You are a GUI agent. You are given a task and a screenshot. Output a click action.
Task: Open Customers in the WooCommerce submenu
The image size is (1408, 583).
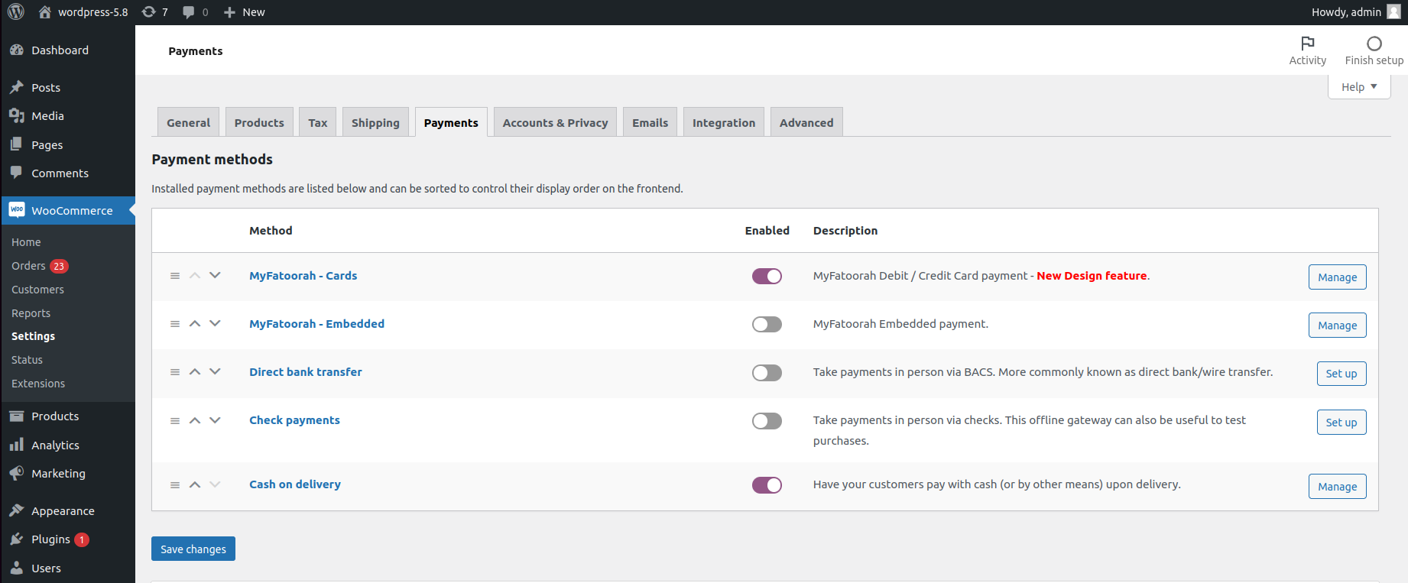coord(37,290)
